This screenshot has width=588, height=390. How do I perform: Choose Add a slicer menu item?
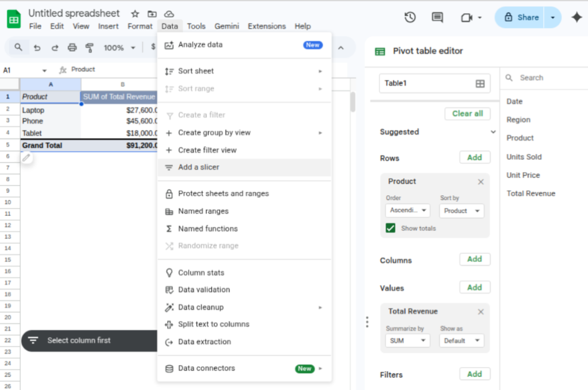pos(199,167)
